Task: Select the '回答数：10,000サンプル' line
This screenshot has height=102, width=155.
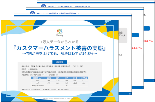Action: tap(30, 69)
